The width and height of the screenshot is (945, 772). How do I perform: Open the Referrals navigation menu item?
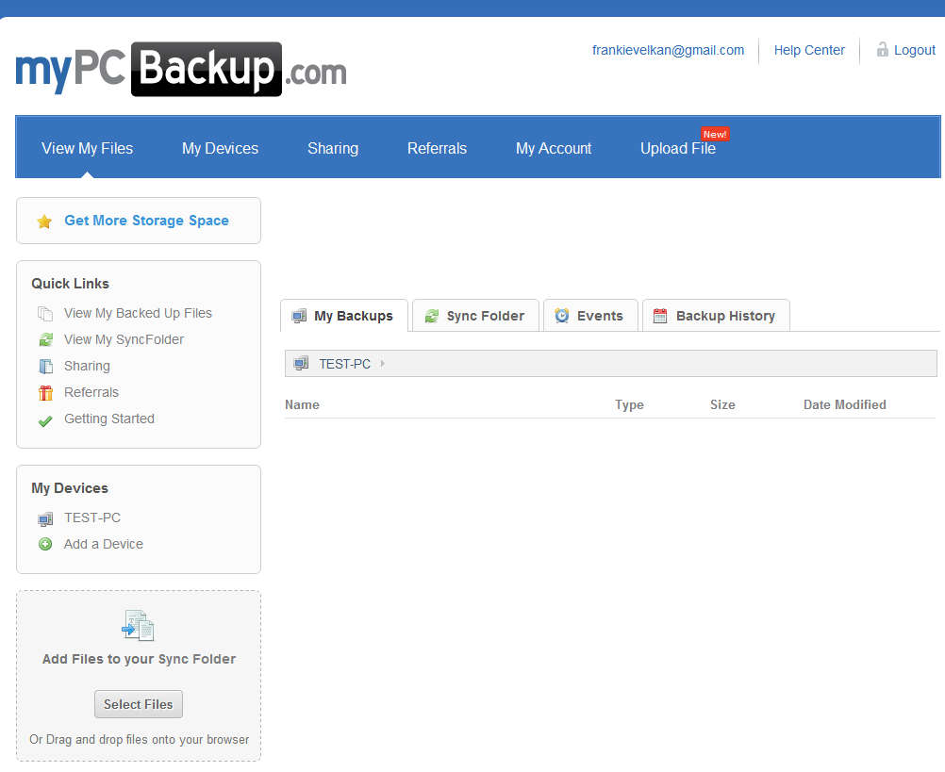coord(437,148)
